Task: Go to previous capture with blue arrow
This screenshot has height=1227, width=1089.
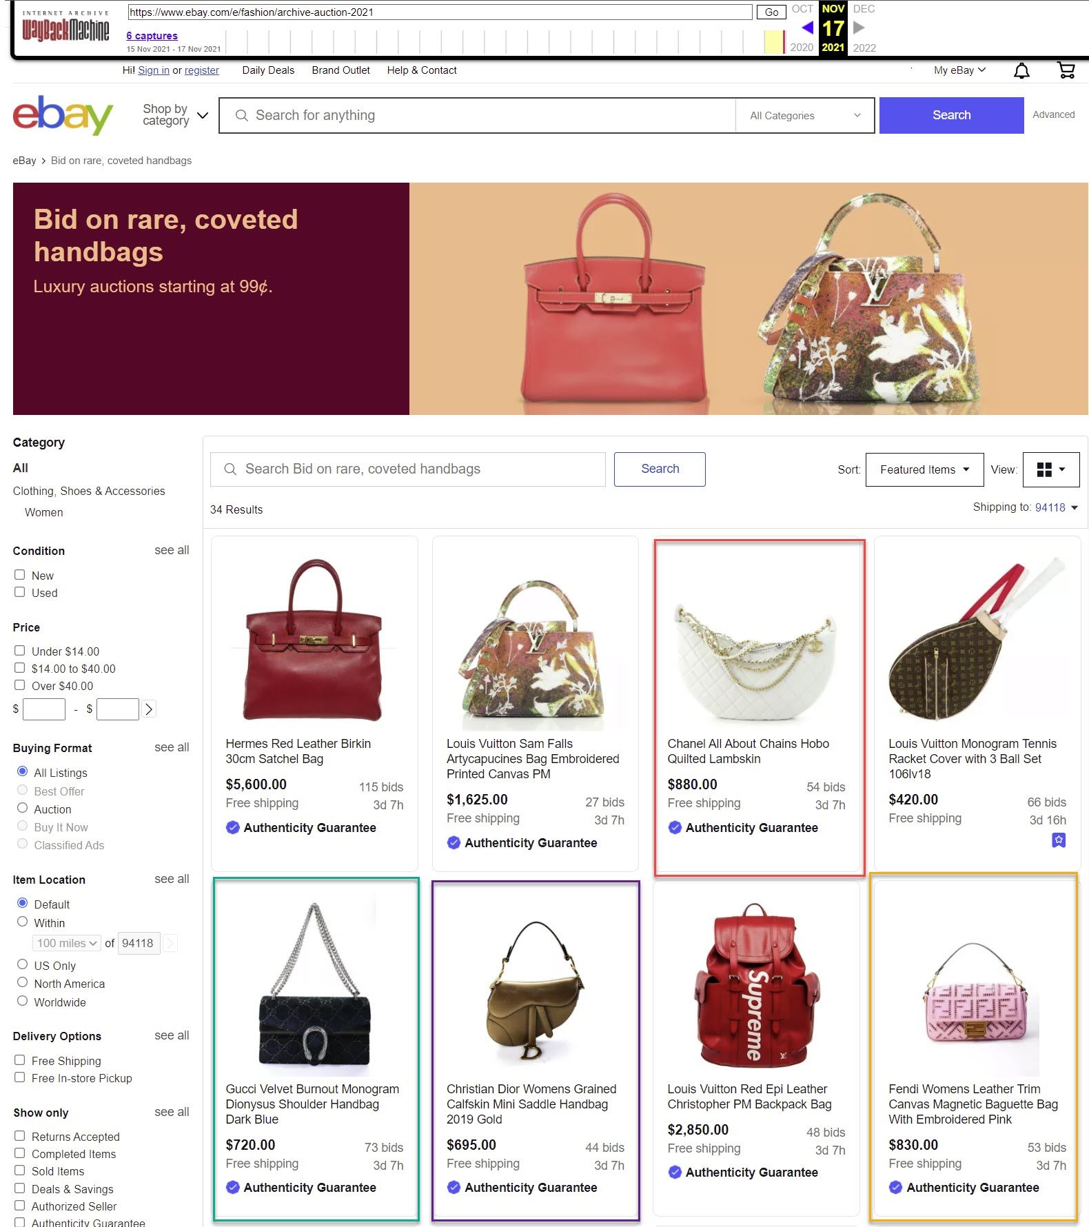Action: pos(807,28)
